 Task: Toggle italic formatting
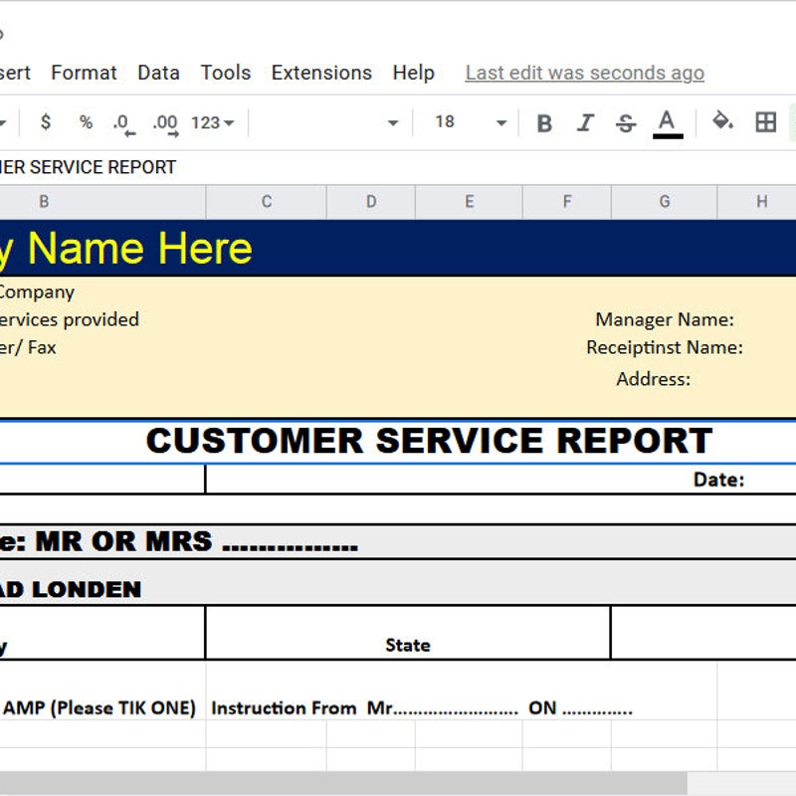point(585,122)
